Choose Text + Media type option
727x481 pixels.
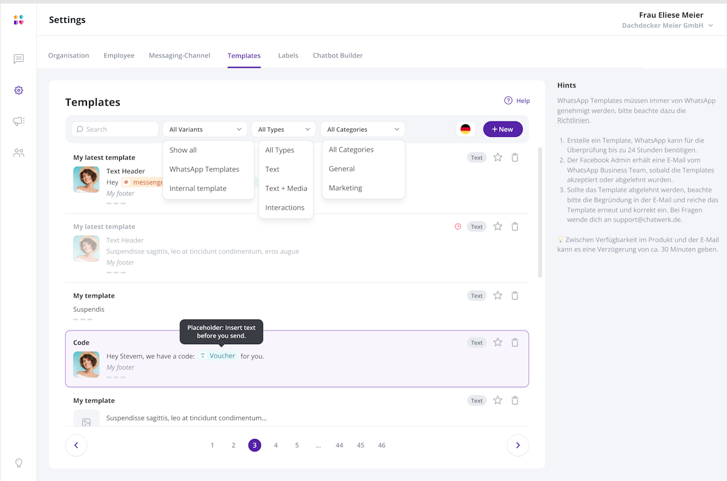pyautogui.click(x=286, y=189)
